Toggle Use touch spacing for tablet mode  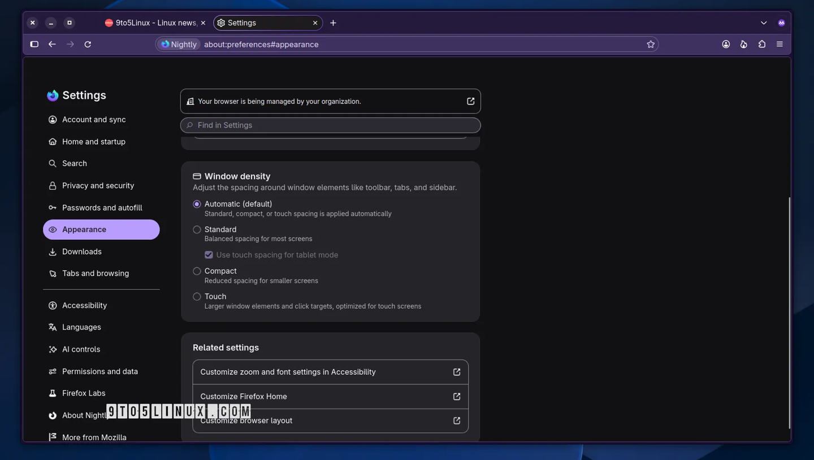209,255
